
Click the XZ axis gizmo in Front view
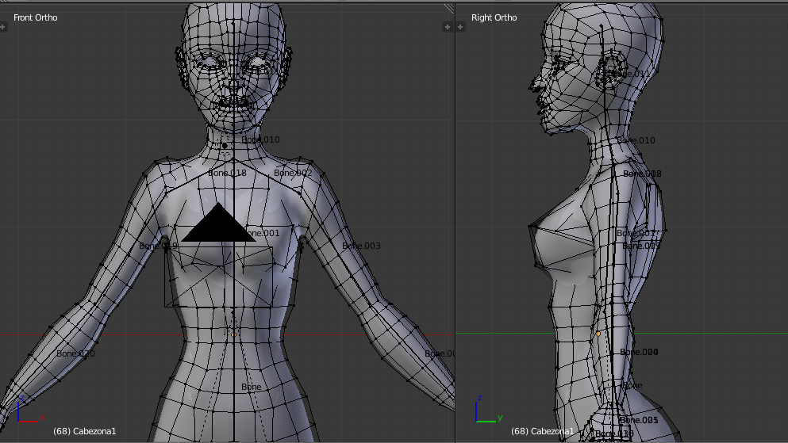tap(30, 411)
